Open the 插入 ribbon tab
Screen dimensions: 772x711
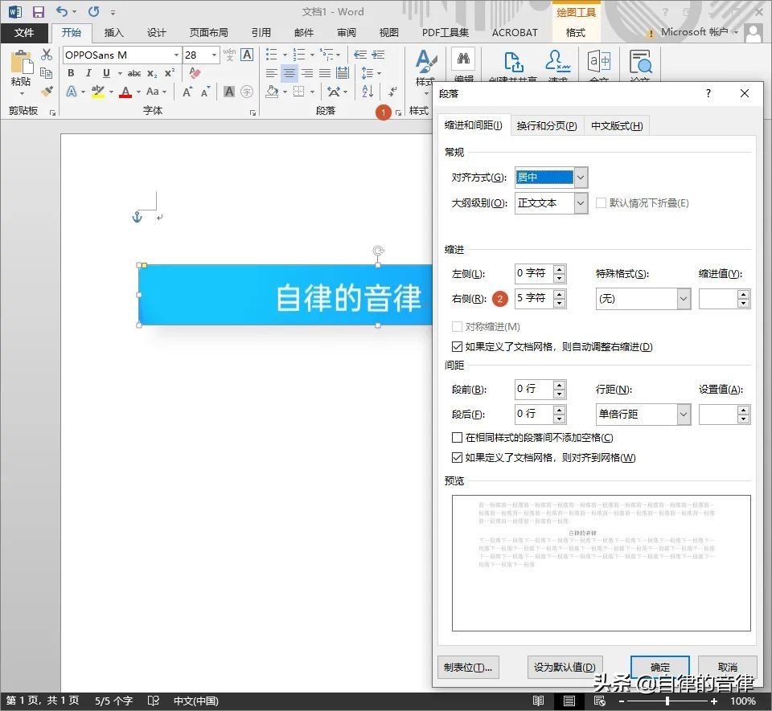(113, 33)
